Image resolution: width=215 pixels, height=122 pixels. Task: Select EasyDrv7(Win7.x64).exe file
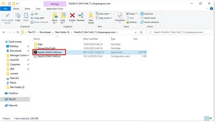[49, 52]
